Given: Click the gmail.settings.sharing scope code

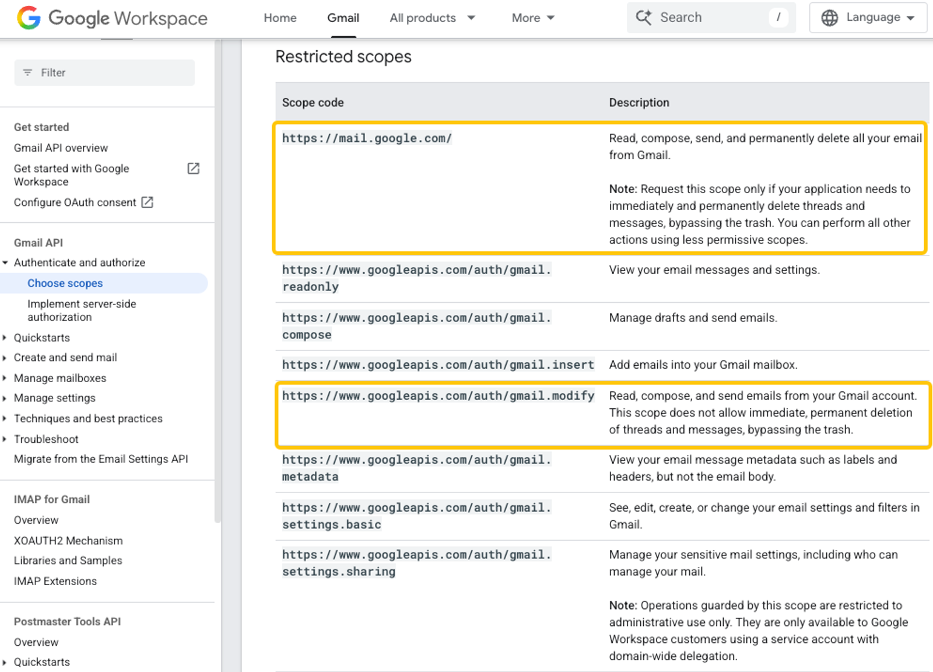Looking at the screenshot, I should (x=416, y=563).
